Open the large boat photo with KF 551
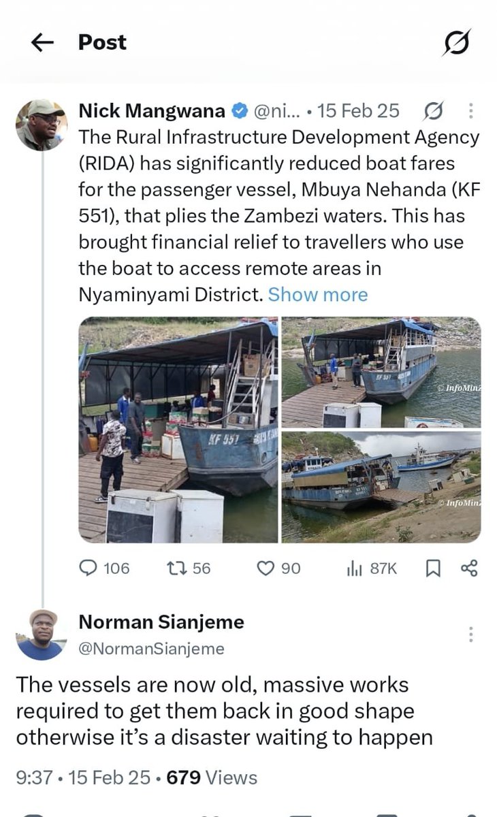 pyautogui.click(x=178, y=430)
